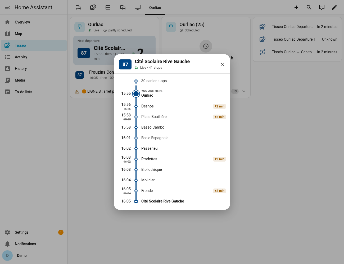344x264 pixels.
Task: Open the search magnifier icon
Action: click(x=309, y=7)
